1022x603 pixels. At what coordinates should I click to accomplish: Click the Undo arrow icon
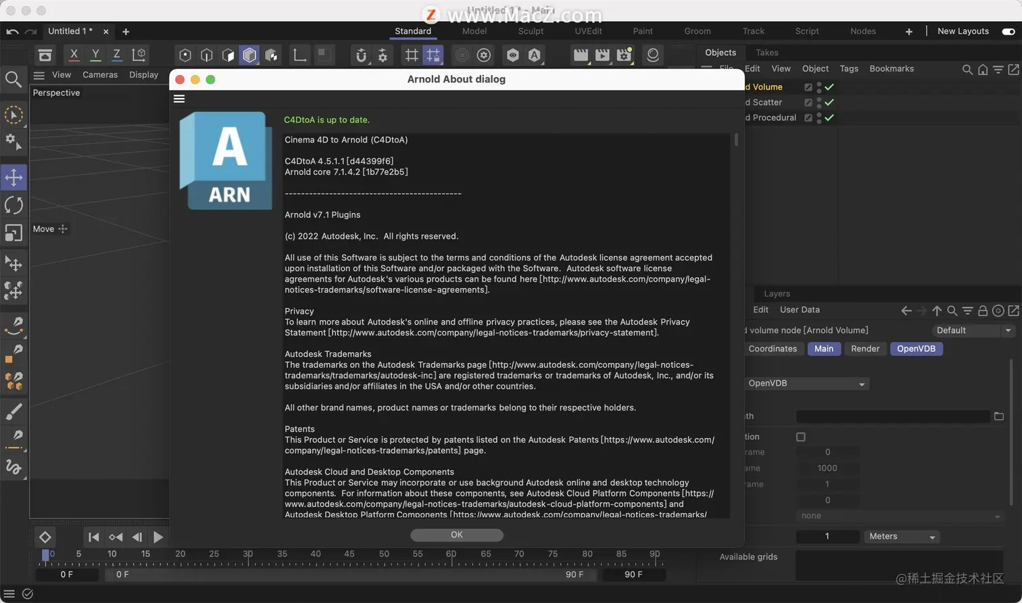12,31
